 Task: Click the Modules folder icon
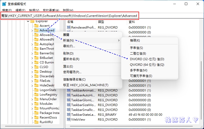click(36, 104)
